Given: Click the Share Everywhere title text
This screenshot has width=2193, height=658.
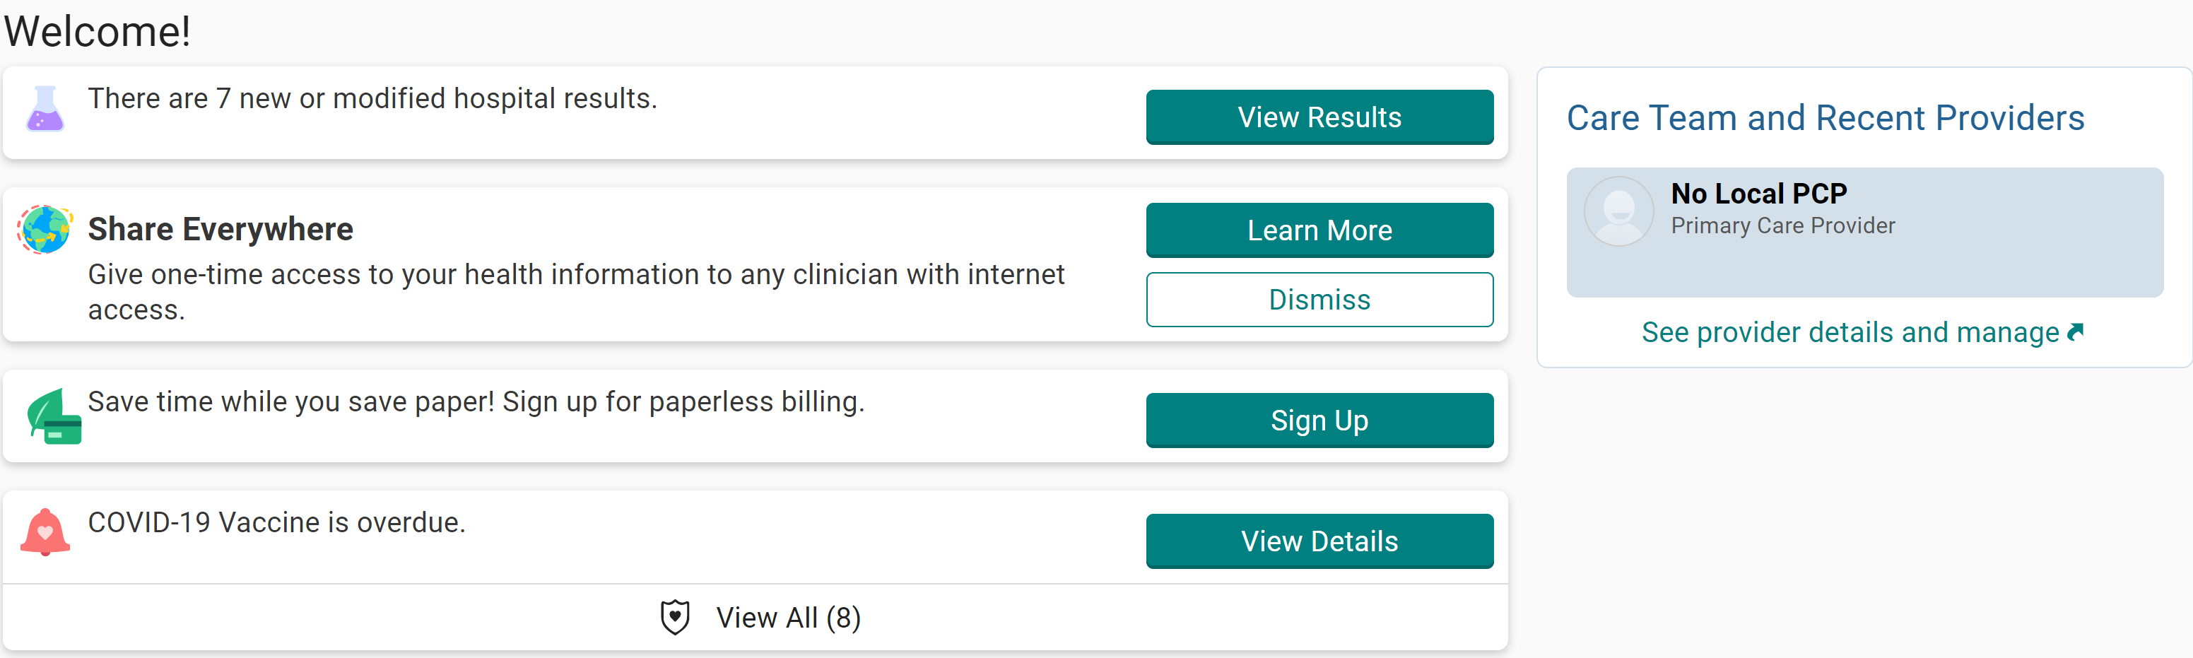Looking at the screenshot, I should tap(221, 229).
